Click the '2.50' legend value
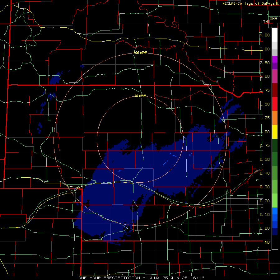The width and height of the screenshot is (280, 280). [265, 63]
